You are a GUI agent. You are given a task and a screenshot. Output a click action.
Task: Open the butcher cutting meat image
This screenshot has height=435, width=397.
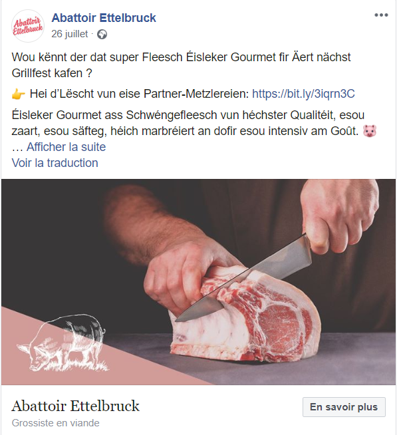[x=198, y=282]
